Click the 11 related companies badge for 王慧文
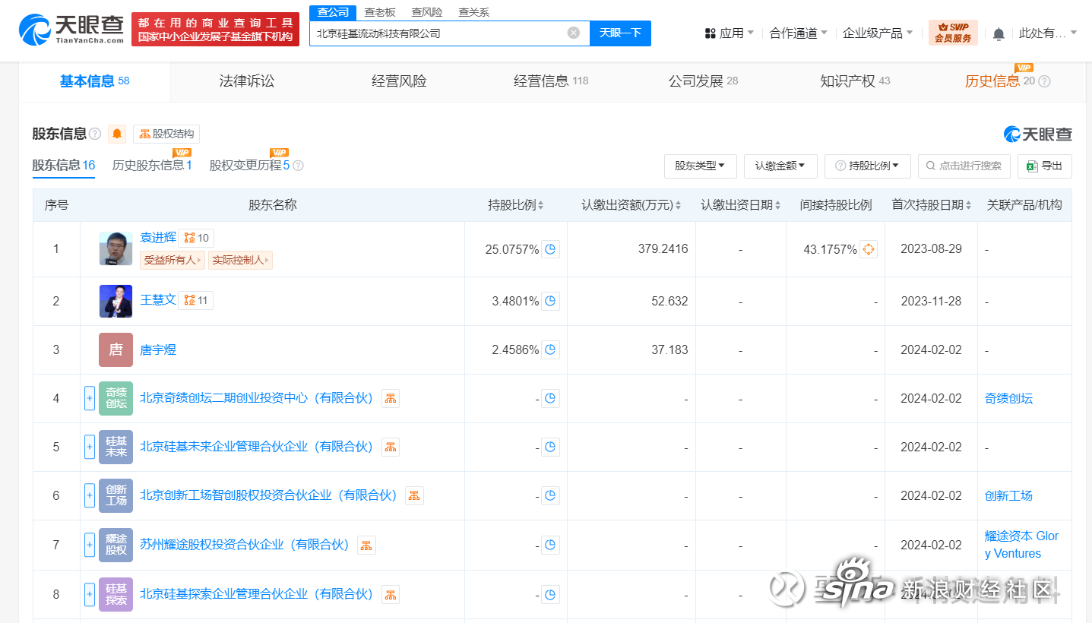The height and width of the screenshot is (623, 1092). (196, 300)
